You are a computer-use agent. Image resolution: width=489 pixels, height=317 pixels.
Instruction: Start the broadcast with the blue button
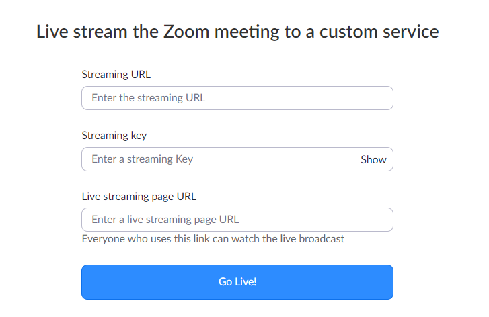pos(237,282)
